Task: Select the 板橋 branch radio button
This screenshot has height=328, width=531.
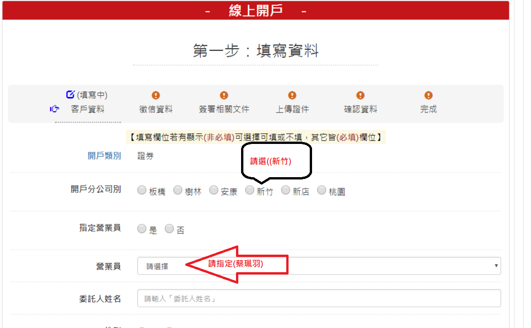Action: click(x=142, y=190)
